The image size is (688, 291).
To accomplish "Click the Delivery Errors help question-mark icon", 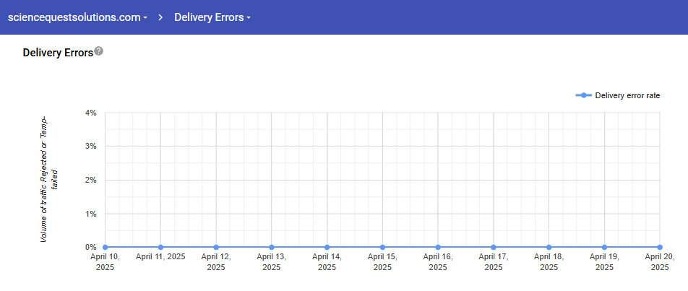I will (x=99, y=51).
